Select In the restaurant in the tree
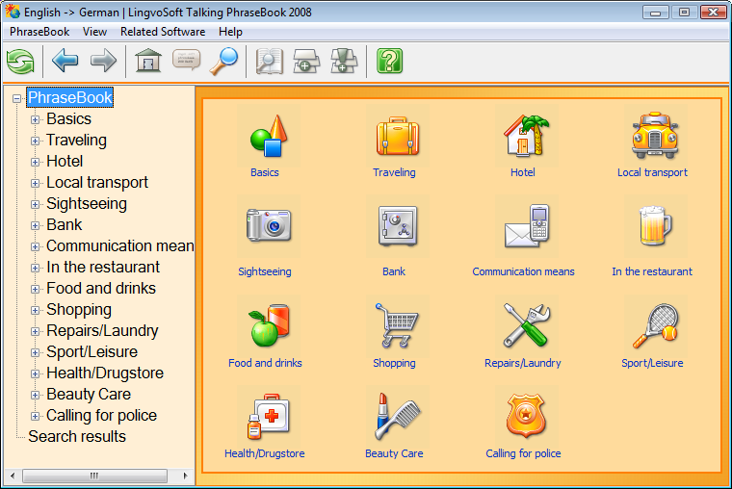732x489 pixels. tap(103, 268)
